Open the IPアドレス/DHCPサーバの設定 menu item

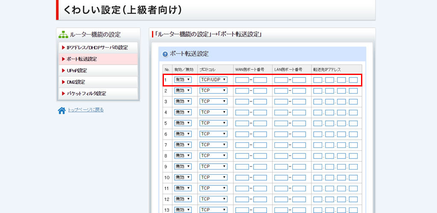[98, 47]
